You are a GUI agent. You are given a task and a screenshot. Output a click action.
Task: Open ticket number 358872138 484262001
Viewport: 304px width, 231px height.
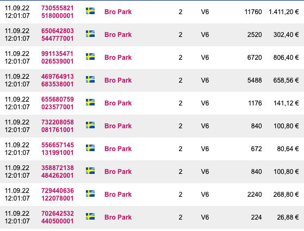coord(58,172)
